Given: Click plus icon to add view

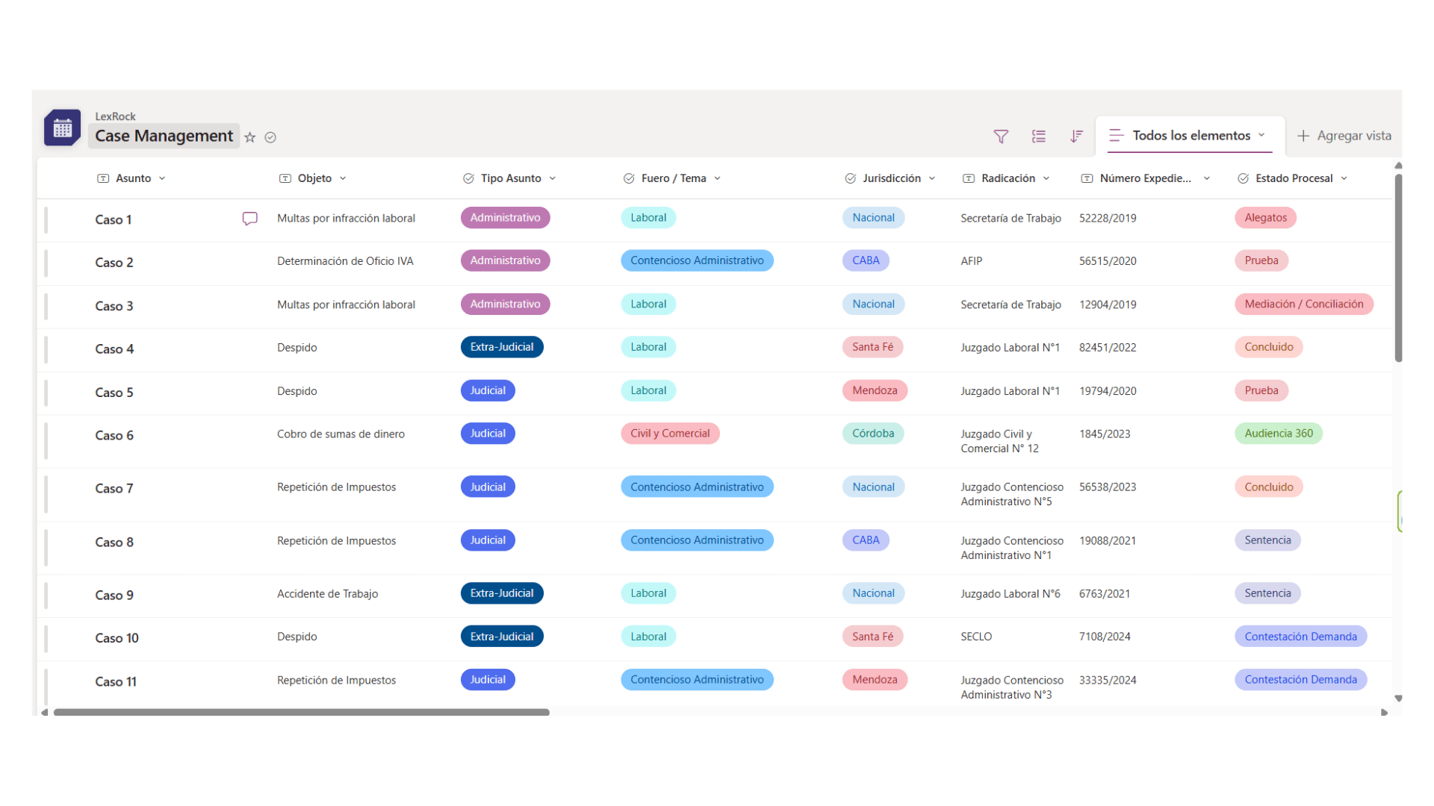Looking at the screenshot, I should click(x=1303, y=136).
